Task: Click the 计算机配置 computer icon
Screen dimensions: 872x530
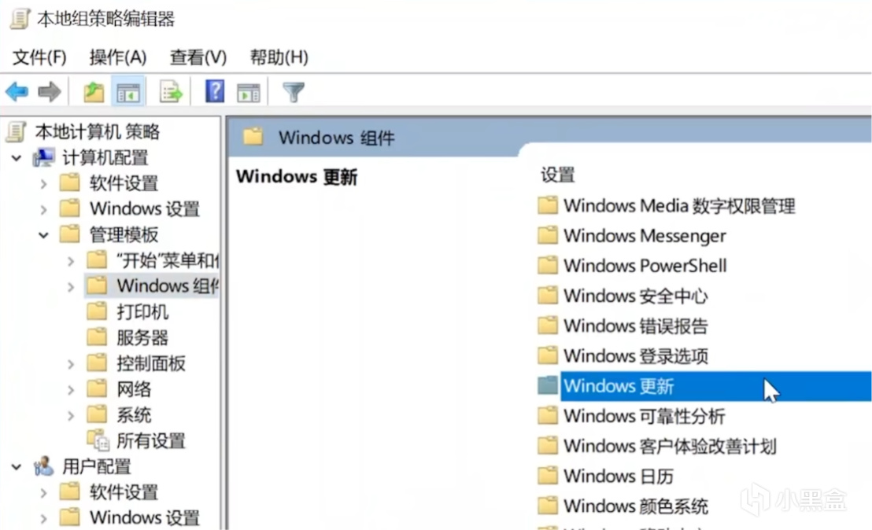Action: coord(43,158)
